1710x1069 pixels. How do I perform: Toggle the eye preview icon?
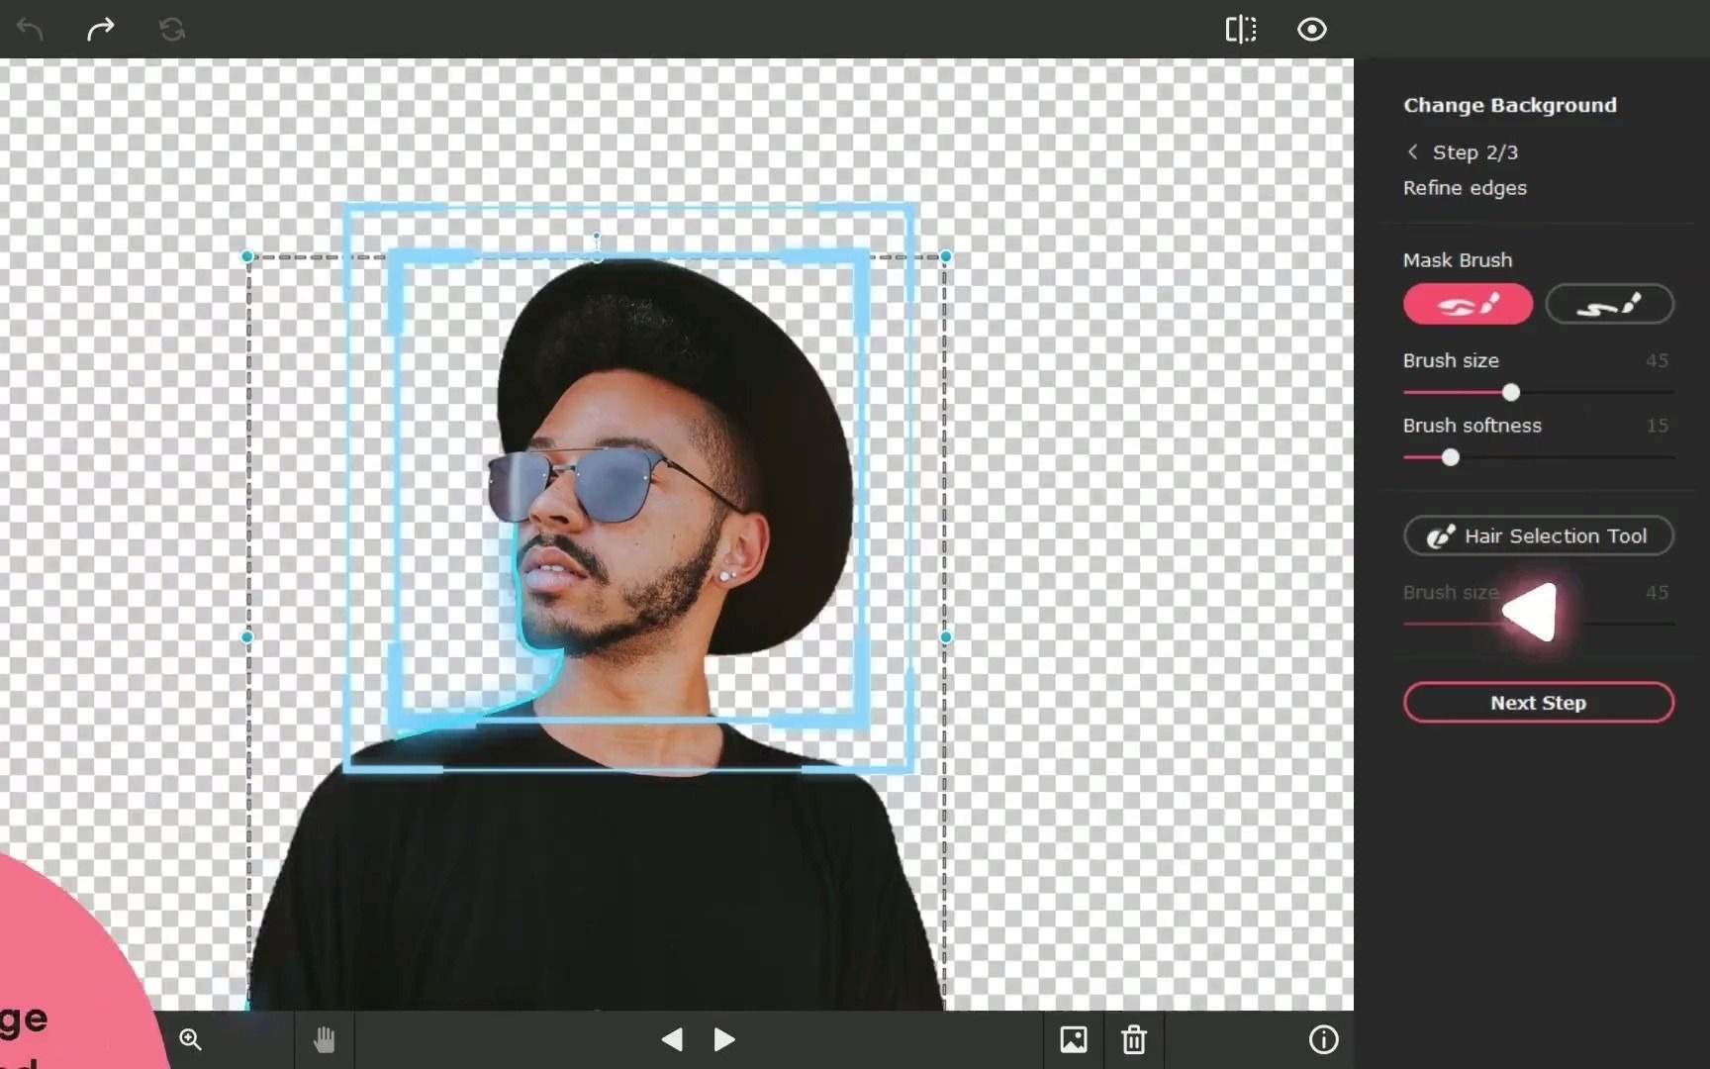1312,29
